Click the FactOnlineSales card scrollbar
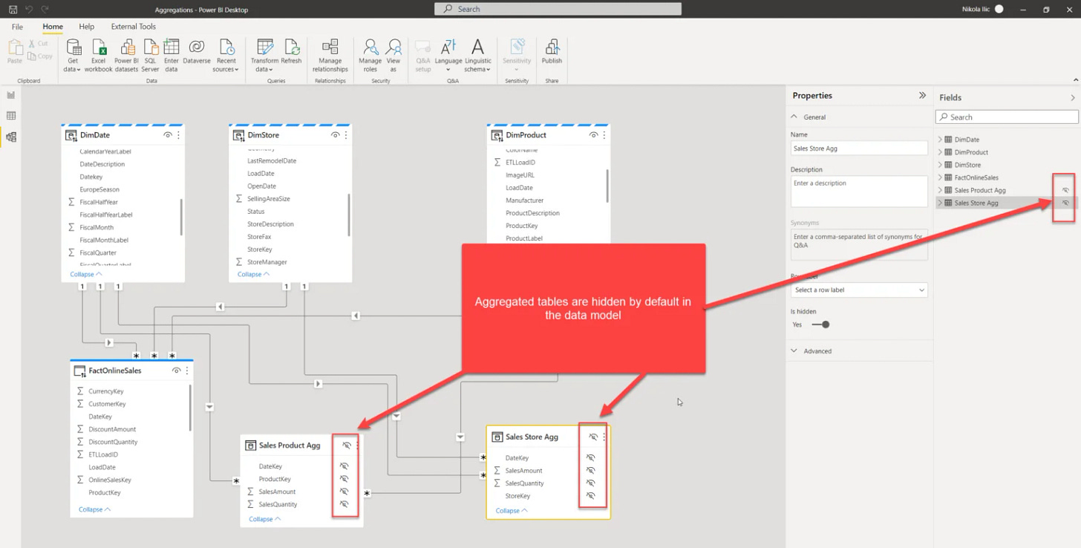The image size is (1081, 548). click(x=190, y=408)
